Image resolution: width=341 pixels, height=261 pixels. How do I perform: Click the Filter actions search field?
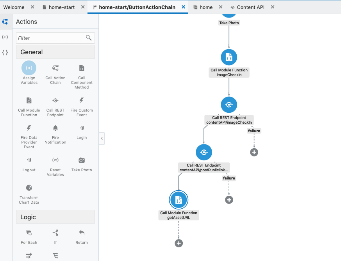(51, 38)
